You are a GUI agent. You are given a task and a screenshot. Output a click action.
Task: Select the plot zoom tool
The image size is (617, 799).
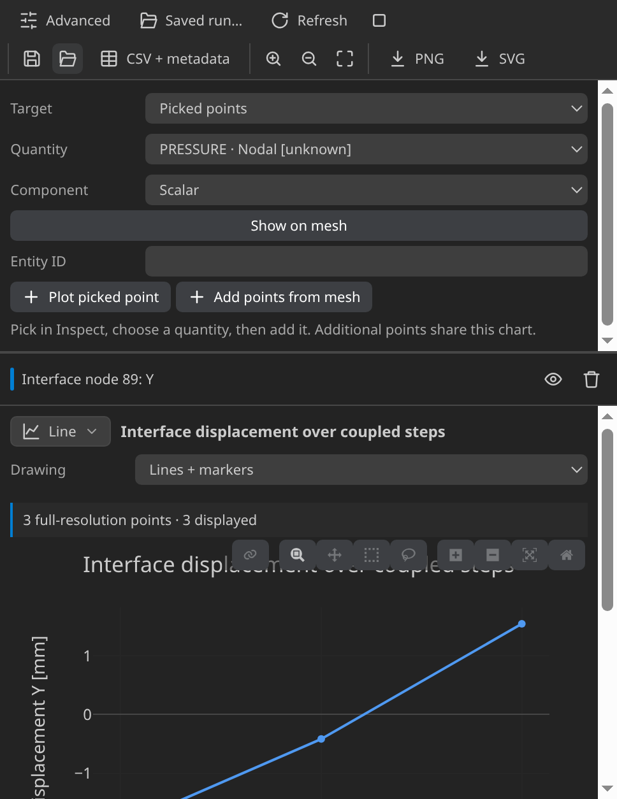pos(298,554)
